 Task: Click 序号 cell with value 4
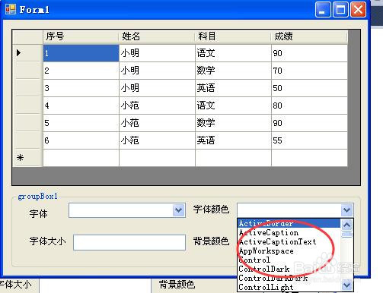(81, 106)
